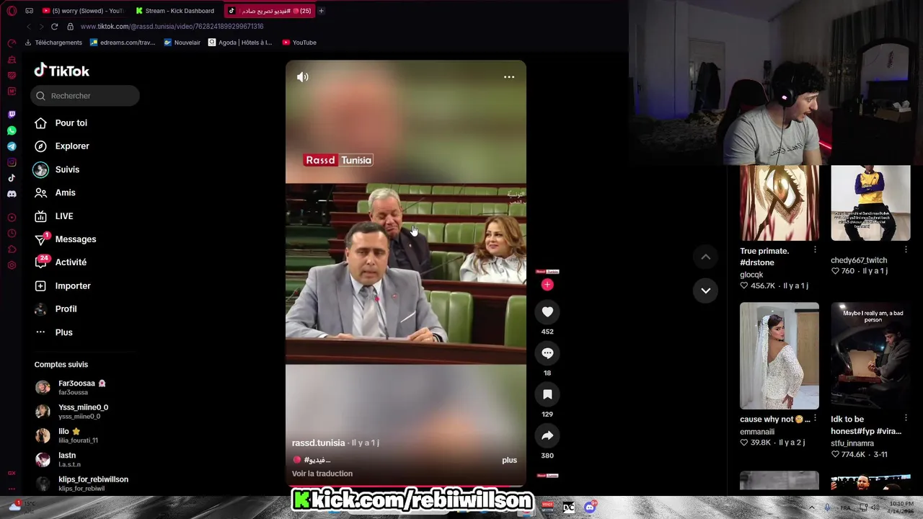Viewport: 923px width, 519px height.
Task: Open TikTok in the Opera sidebar
Action: pos(12,178)
